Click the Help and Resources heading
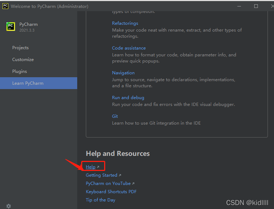Image resolution: width=274 pixels, height=209 pixels. click(x=118, y=153)
